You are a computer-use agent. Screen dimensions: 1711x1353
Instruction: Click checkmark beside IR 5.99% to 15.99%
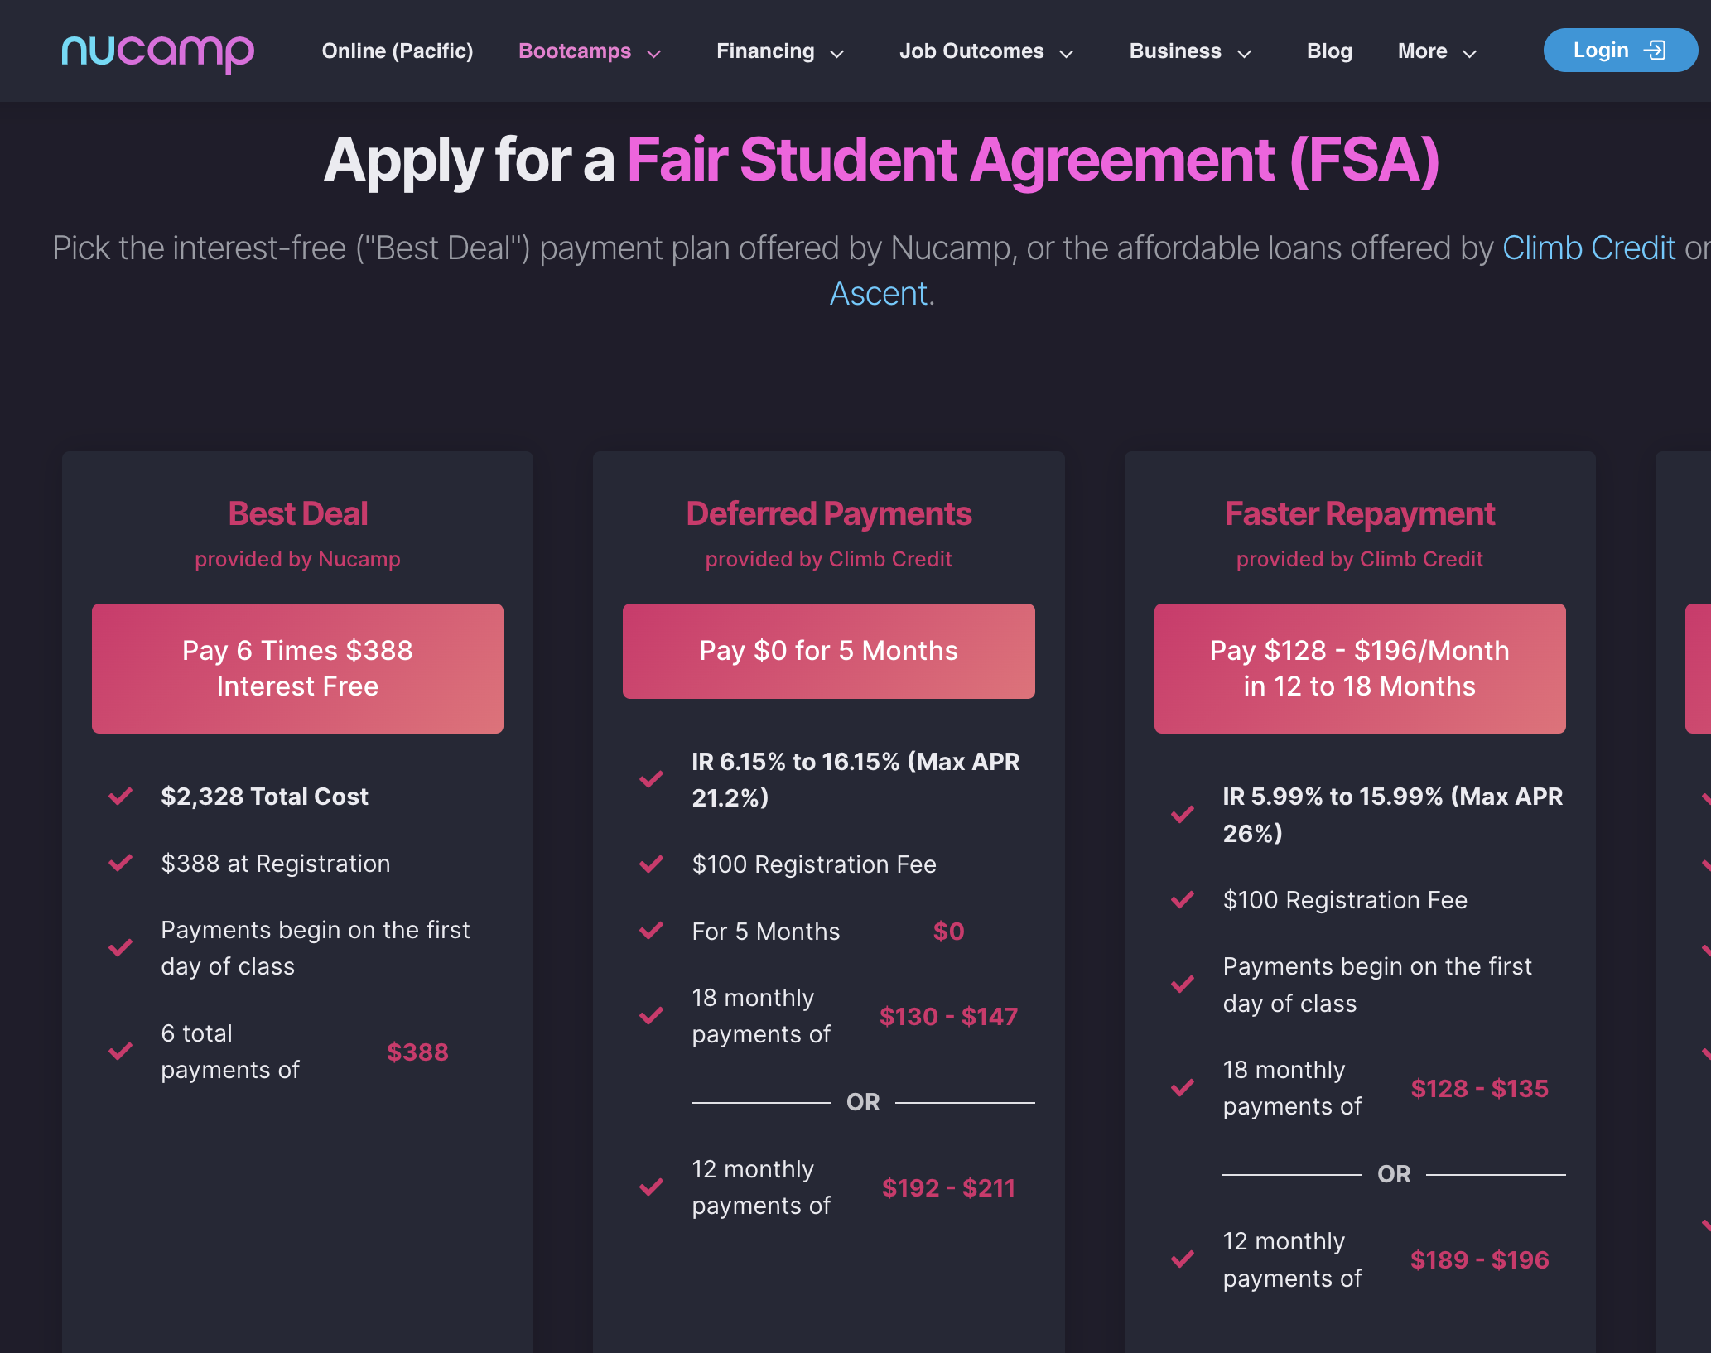[1183, 815]
